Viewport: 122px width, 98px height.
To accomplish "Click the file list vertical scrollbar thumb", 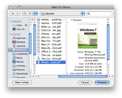I will click(35, 40).
